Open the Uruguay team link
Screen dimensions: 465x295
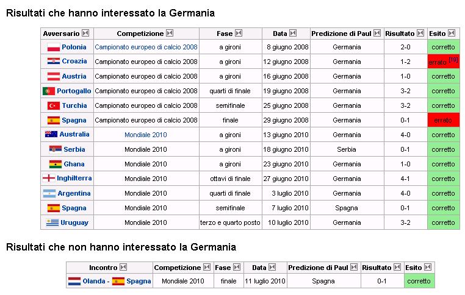click(74, 222)
